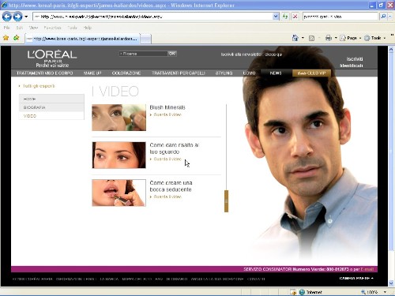Click the Home page icon
Image resolution: width=395 pixels, height=296 pixels.
click(x=295, y=38)
